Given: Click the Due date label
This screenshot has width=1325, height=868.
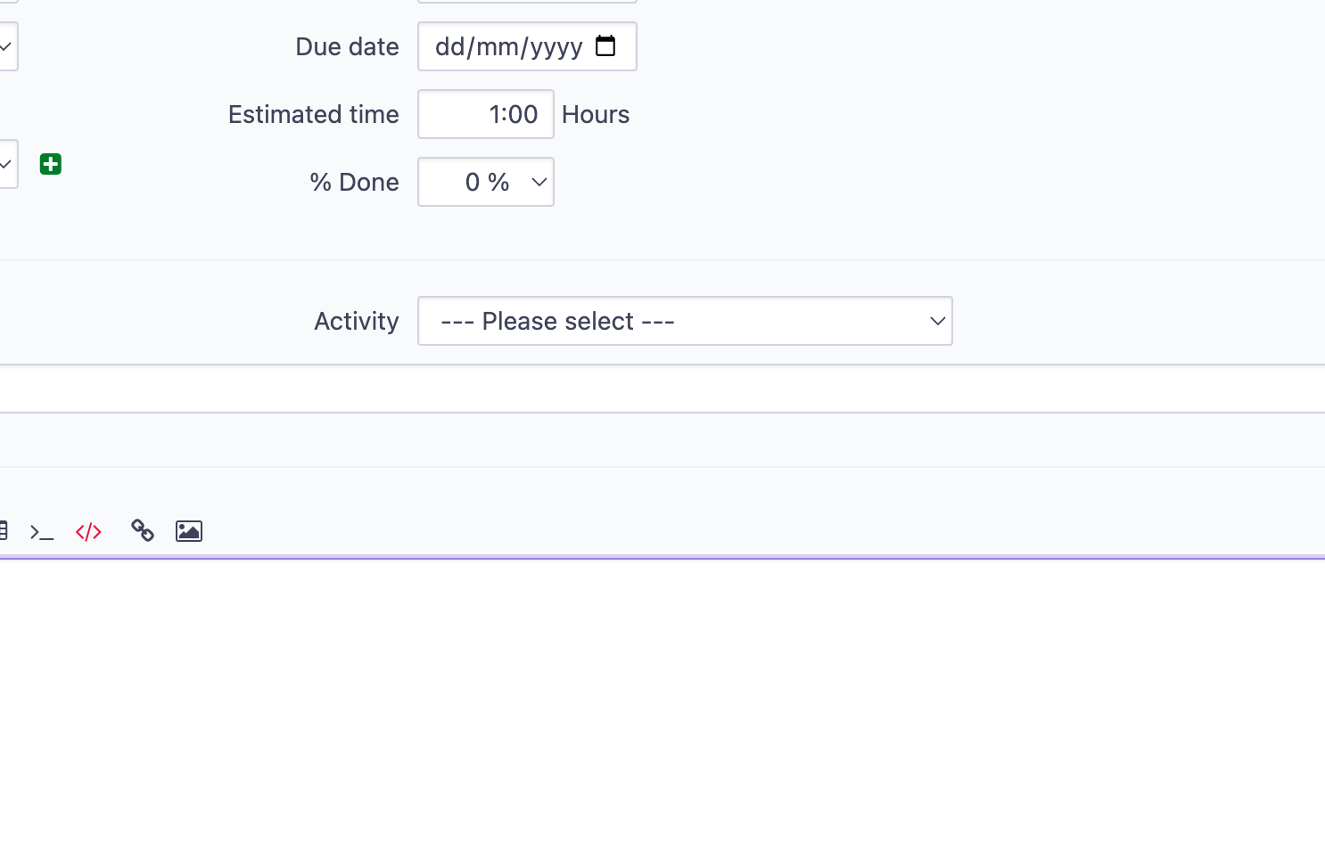Looking at the screenshot, I should (347, 46).
